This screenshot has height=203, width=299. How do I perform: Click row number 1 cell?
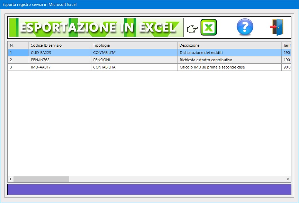coord(18,53)
